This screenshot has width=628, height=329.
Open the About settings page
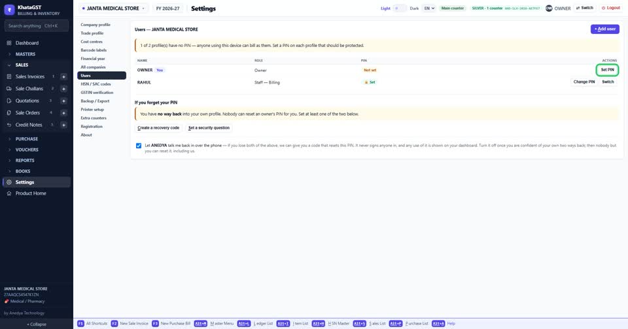point(101,135)
